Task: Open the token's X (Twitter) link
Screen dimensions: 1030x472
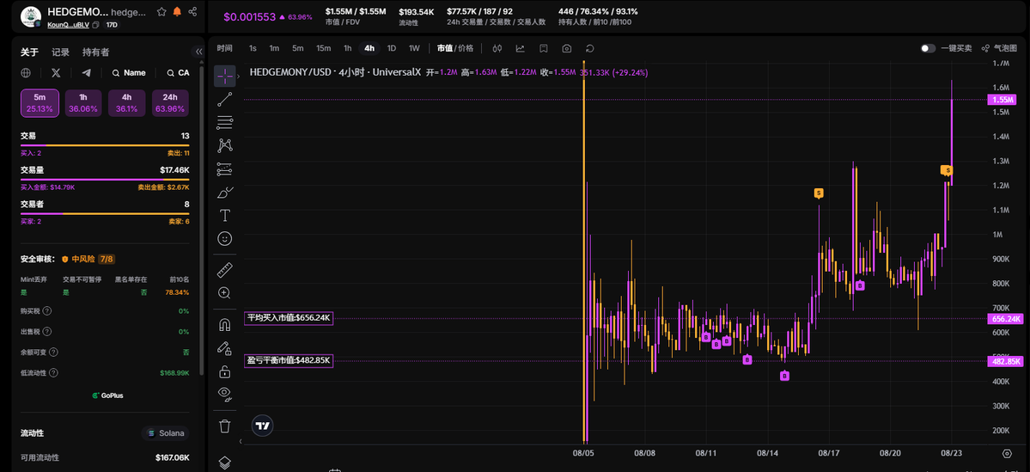Action: [56, 73]
